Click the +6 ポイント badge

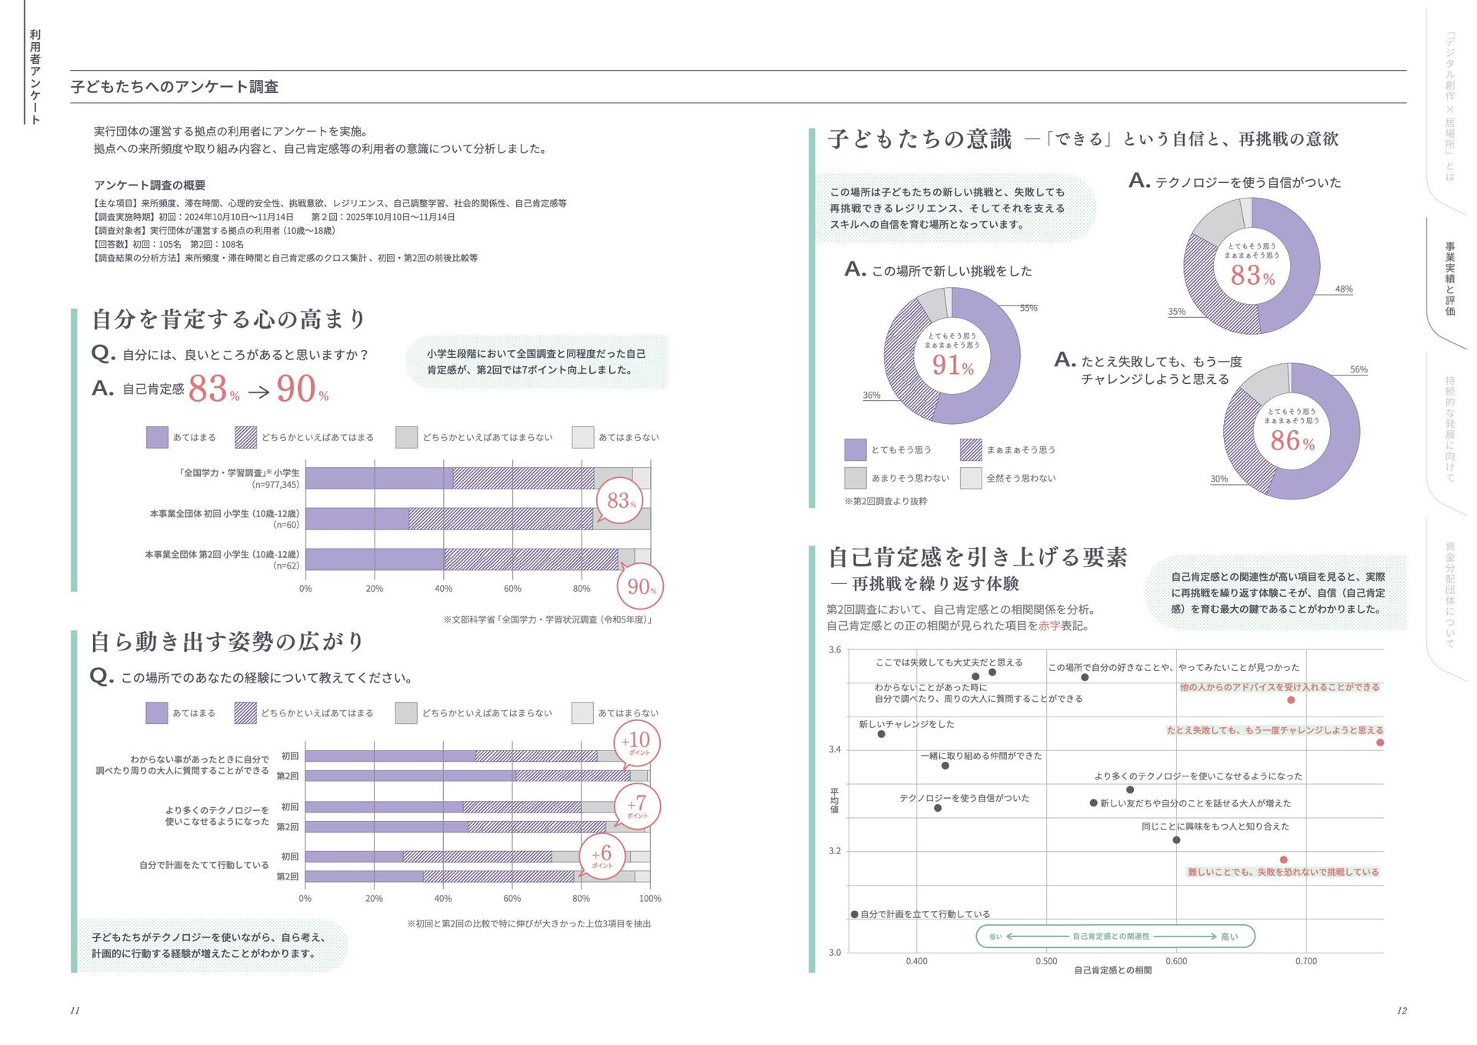(602, 856)
